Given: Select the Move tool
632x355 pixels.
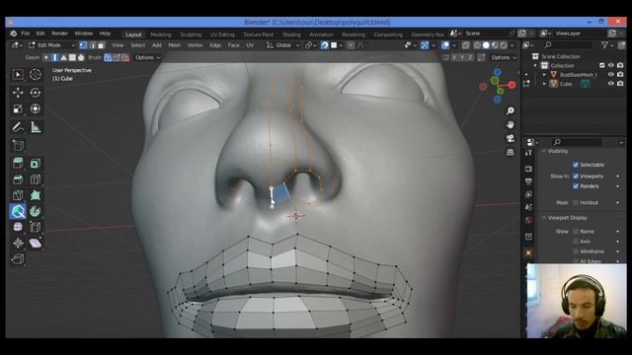Looking at the screenshot, I should click(x=18, y=92).
